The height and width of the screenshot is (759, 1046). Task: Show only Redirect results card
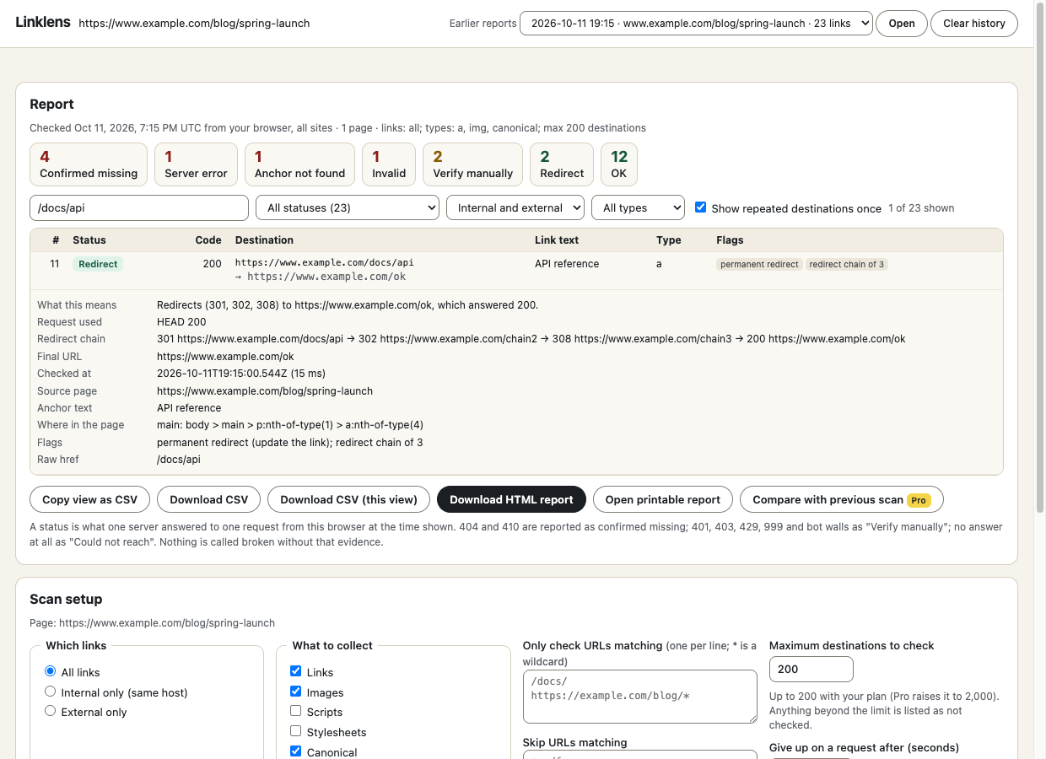[x=562, y=164]
